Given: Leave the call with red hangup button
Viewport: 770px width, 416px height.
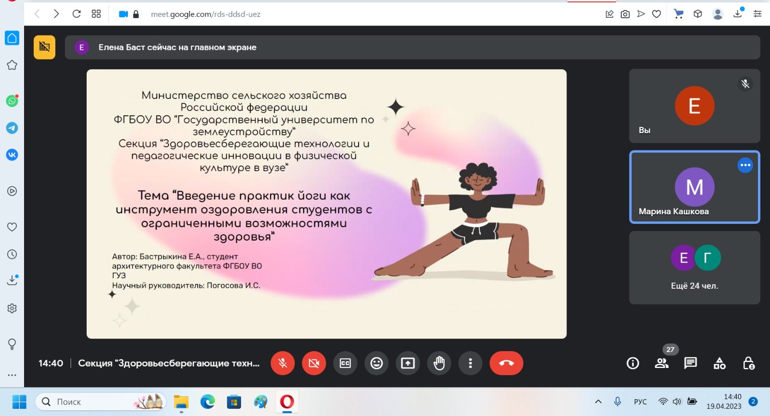Looking at the screenshot, I should pyautogui.click(x=506, y=363).
